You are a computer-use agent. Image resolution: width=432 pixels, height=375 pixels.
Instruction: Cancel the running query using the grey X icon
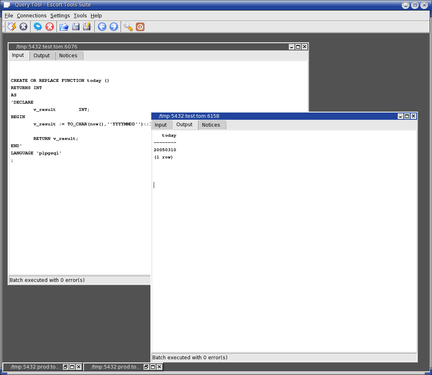[23, 27]
